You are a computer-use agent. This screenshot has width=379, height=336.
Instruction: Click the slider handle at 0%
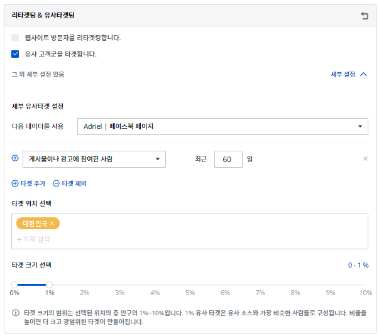point(14,285)
